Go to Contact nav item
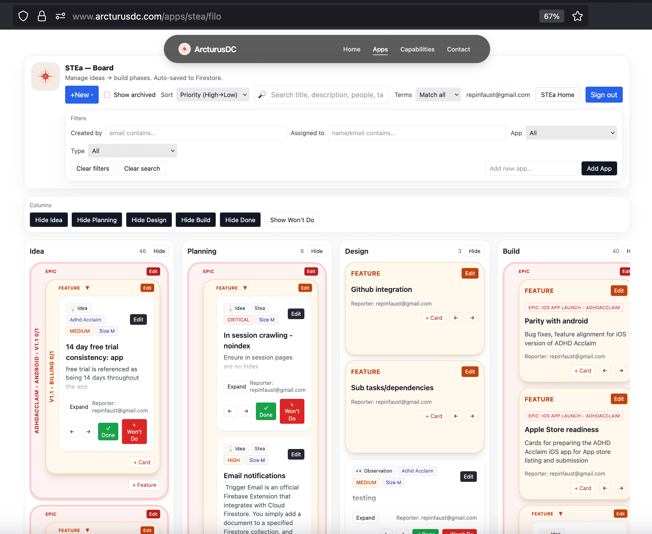 pos(458,49)
